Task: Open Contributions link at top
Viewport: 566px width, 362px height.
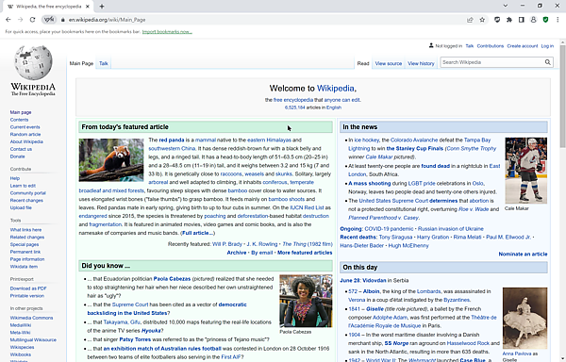Action: coord(491,46)
